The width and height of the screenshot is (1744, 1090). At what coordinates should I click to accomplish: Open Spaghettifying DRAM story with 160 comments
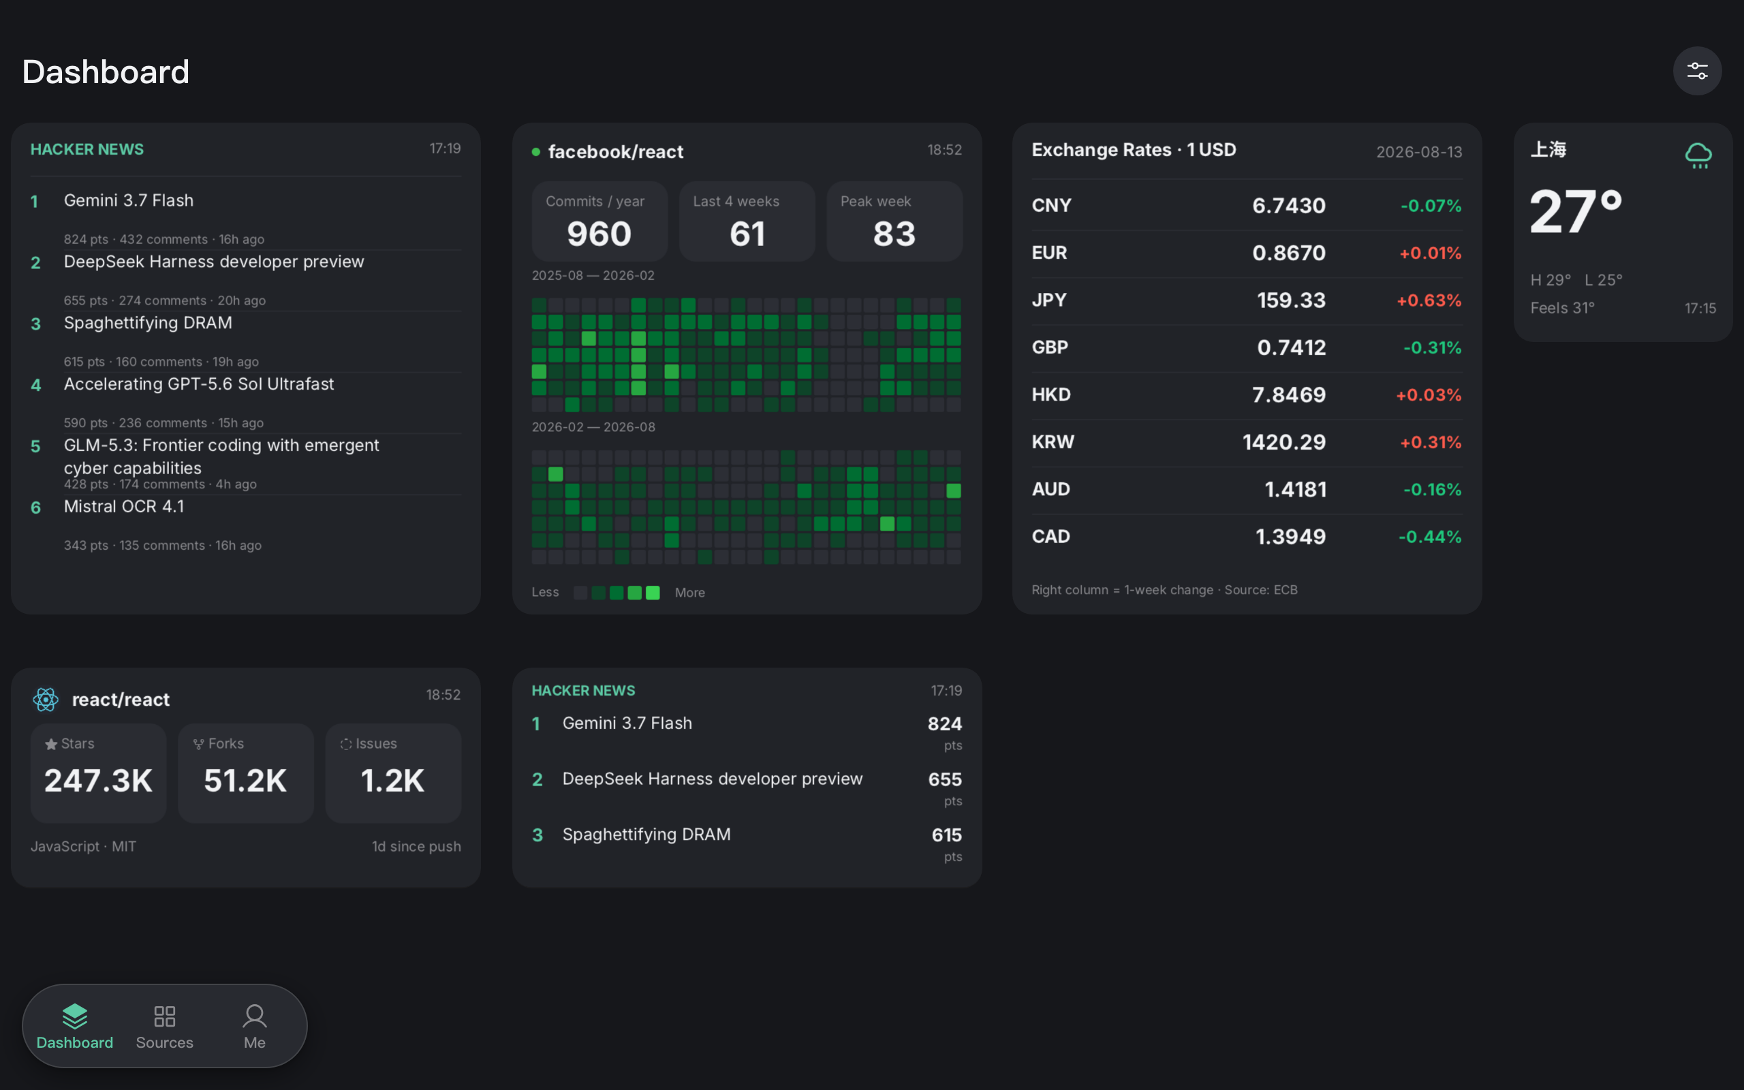(x=246, y=342)
